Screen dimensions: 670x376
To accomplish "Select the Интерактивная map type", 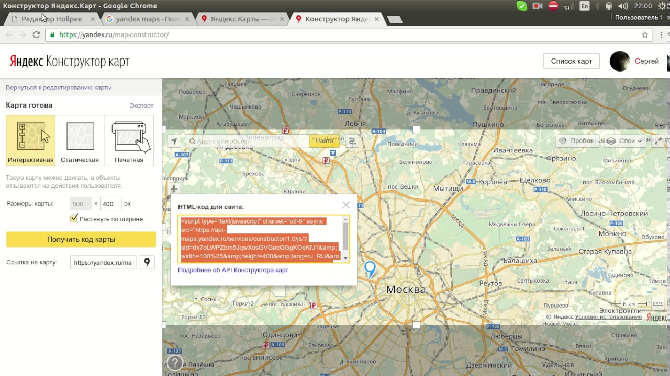I will 30,140.
